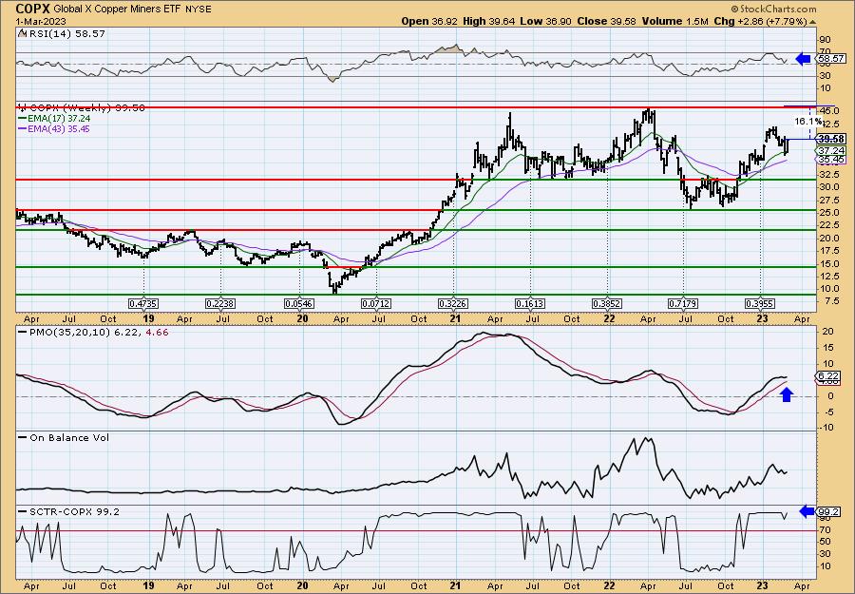Viewport: 855px width, 594px height.
Task: Click the 0.0712 cycle value label
Action: [x=375, y=303]
